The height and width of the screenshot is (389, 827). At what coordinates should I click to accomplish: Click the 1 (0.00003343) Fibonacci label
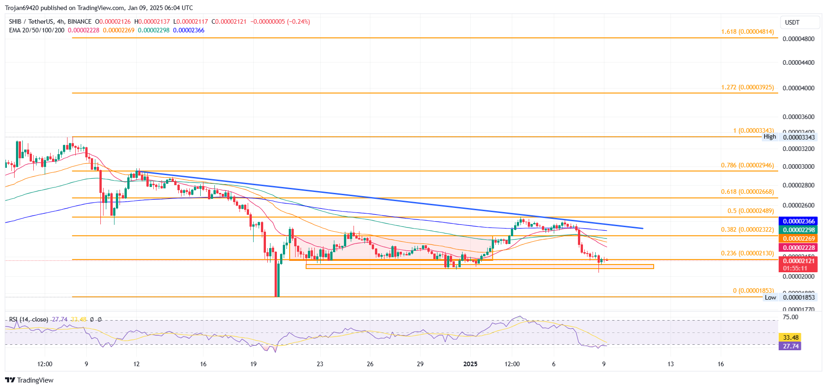coord(753,131)
